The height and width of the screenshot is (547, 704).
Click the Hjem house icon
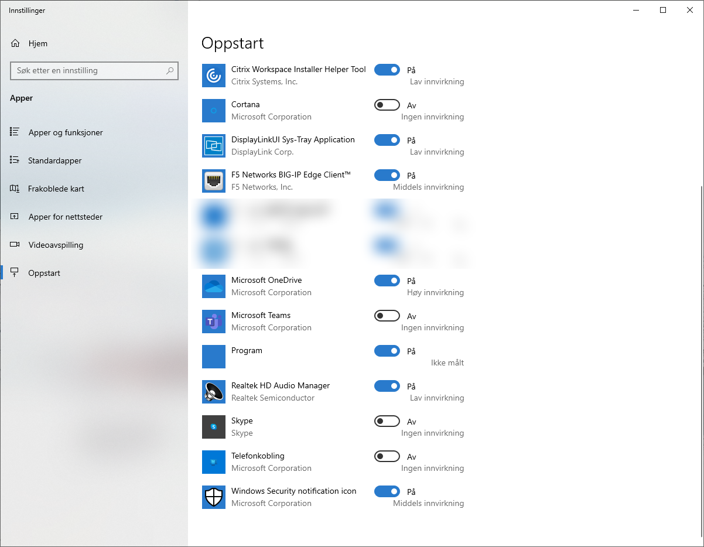click(15, 43)
